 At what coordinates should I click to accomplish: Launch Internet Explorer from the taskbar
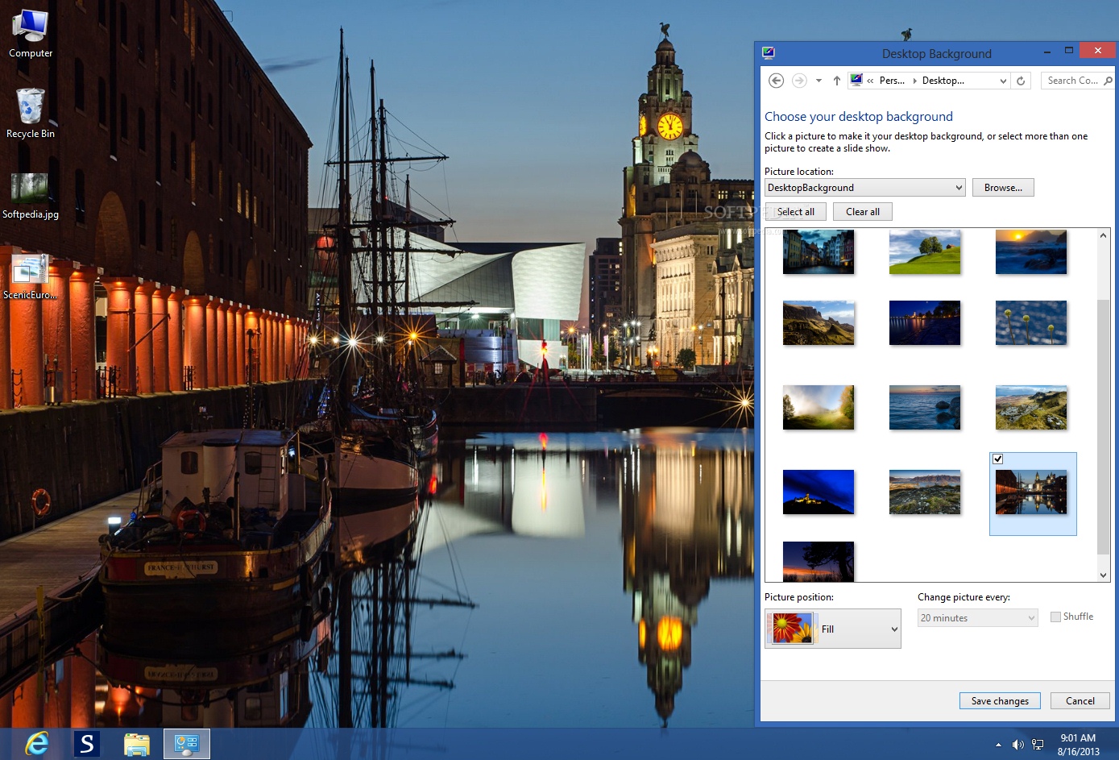[x=37, y=744]
